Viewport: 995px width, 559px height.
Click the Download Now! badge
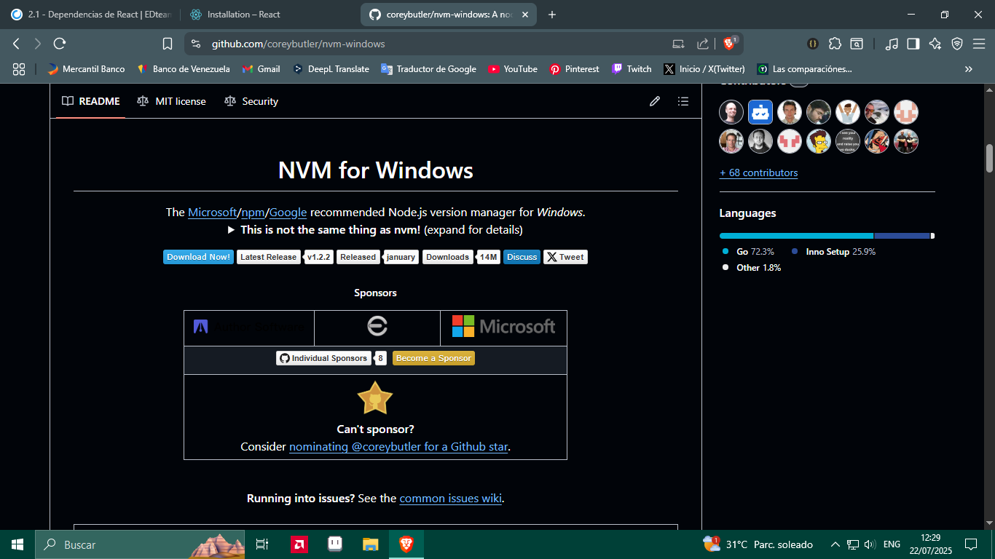point(198,257)
